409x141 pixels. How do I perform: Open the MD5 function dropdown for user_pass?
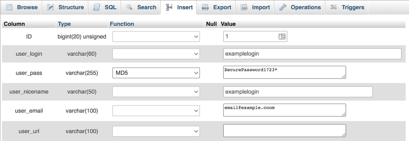pos(156,73)
